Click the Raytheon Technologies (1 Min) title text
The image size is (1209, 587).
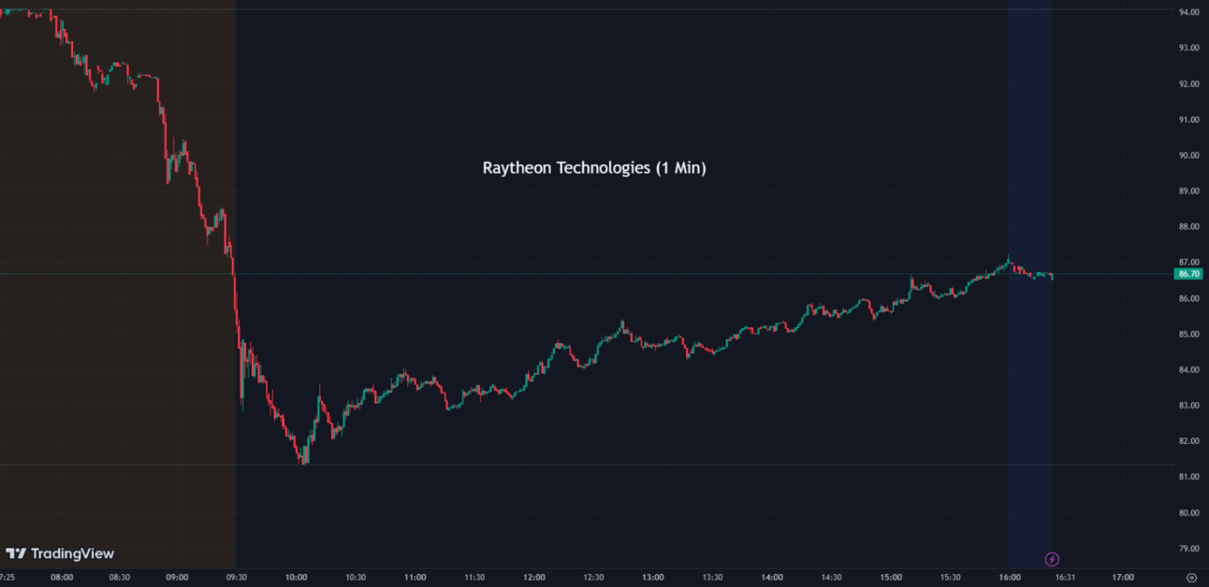click(594, 168)
